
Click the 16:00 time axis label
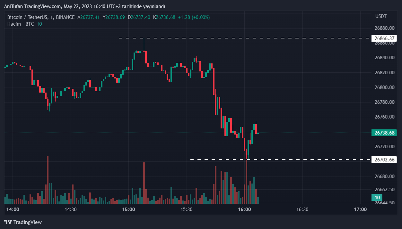(x=244, y=209)
